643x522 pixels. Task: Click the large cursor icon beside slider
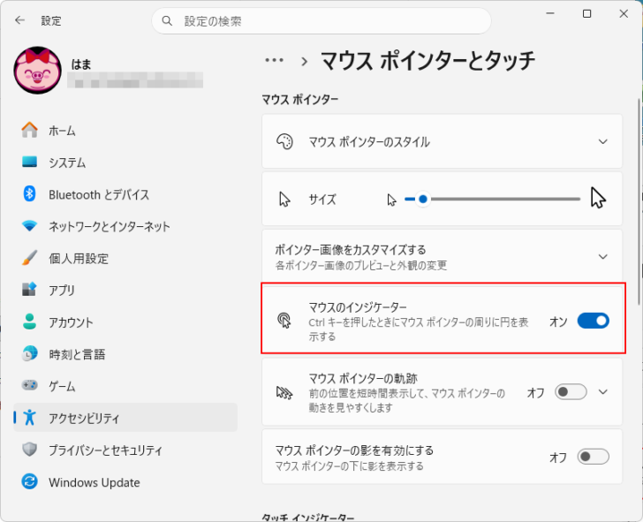(598, 198)
